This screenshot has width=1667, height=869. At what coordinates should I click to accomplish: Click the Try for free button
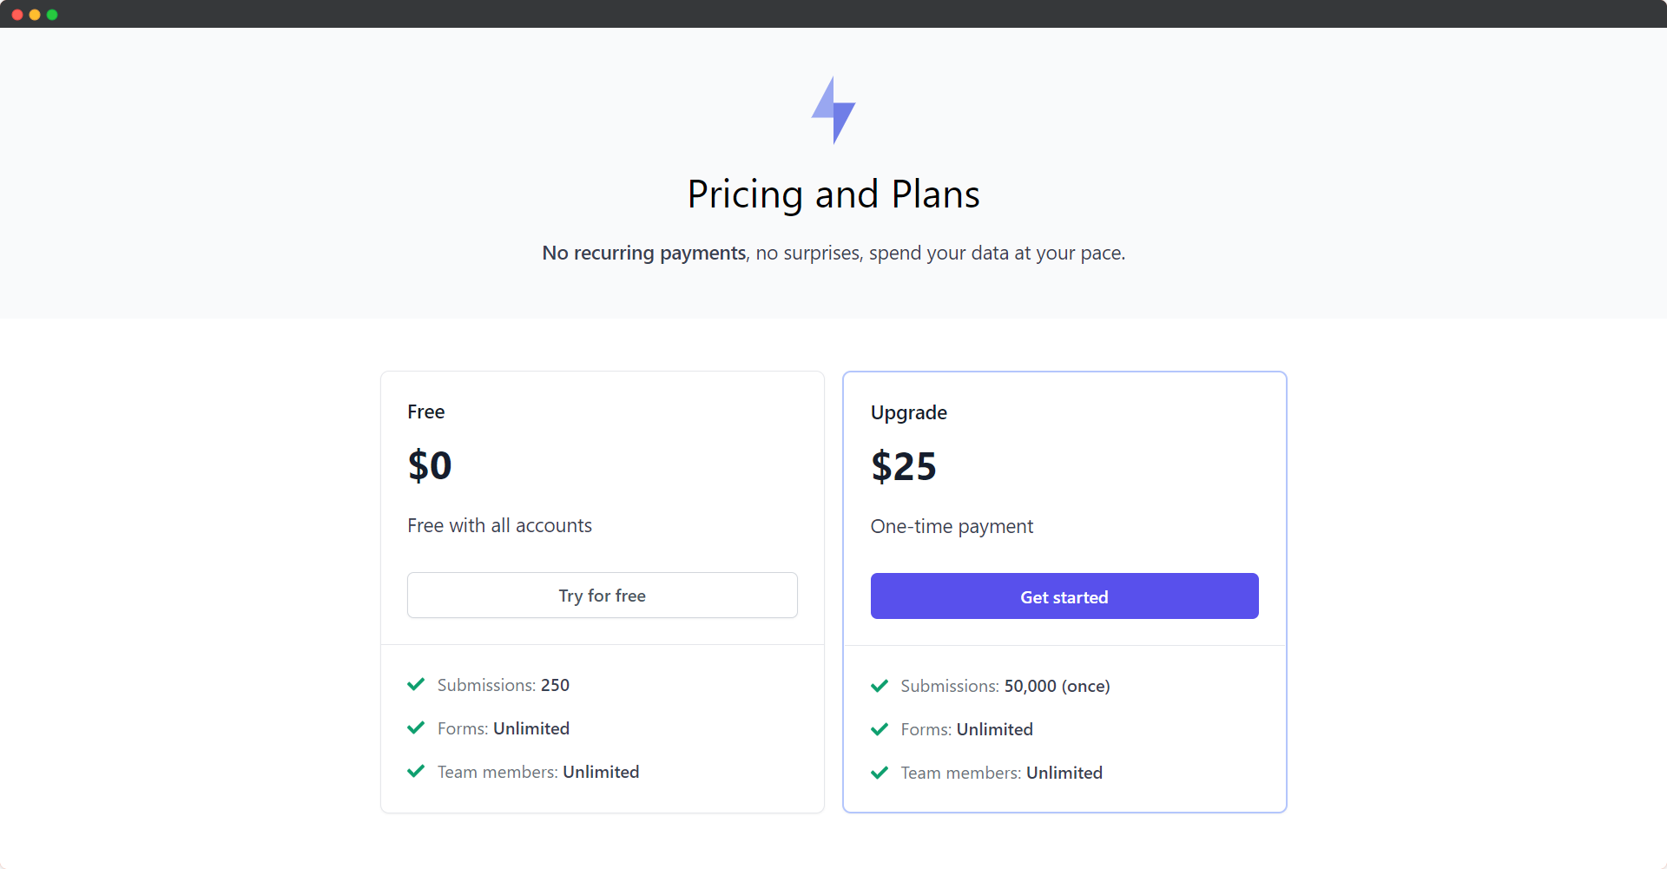[x=603, y=596]
